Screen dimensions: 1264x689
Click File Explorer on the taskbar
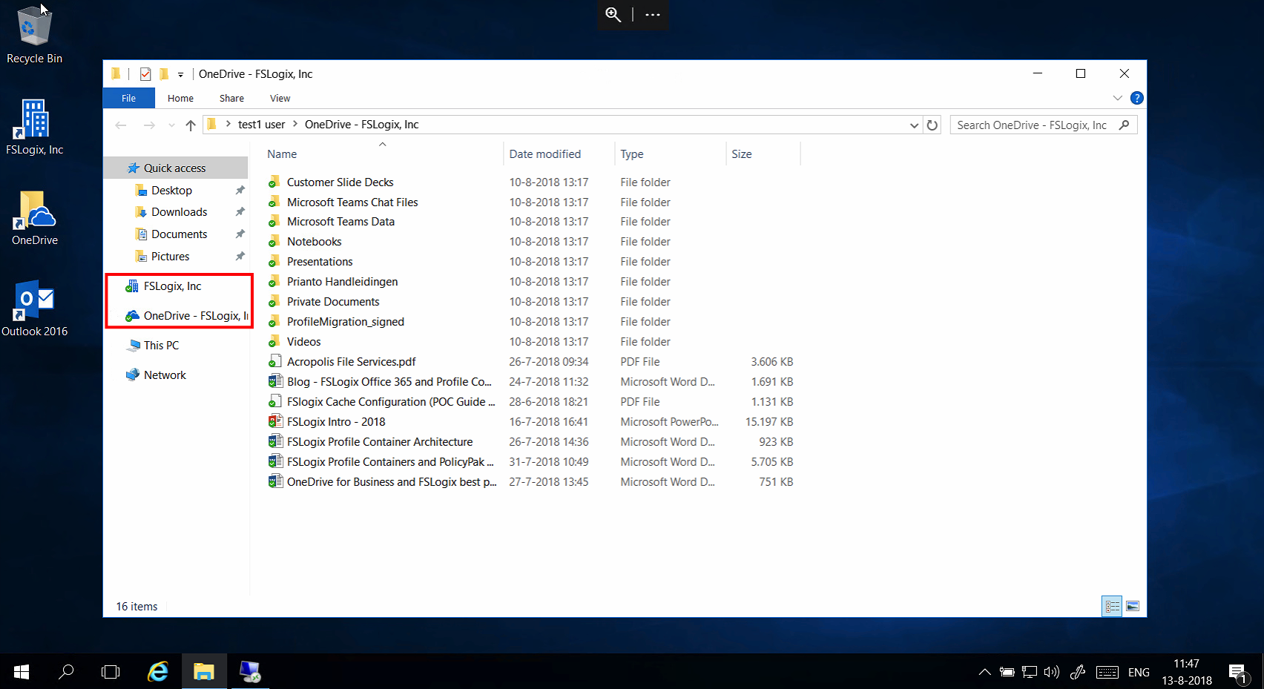pyautogui.click(x=204, y=672)
